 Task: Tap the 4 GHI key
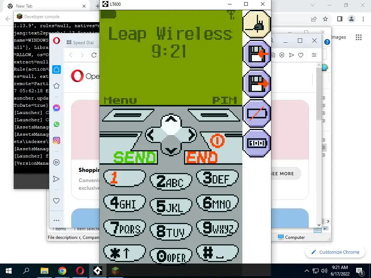pyautogui.click(x=125, y=203)
